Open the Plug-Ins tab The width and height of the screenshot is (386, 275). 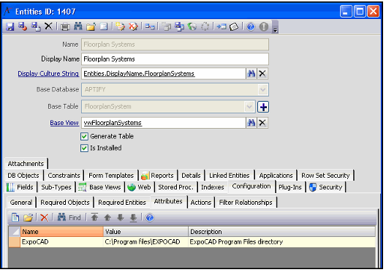[x=290, y=187]
